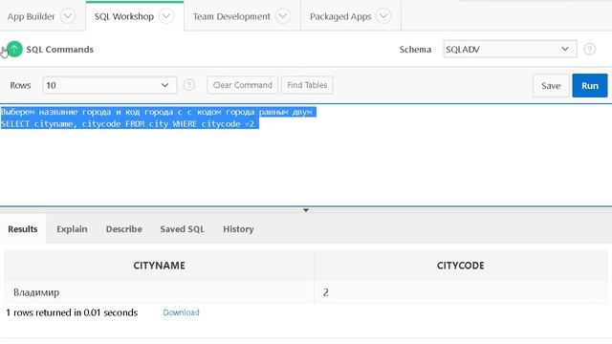
Task: Open the Rows help question icon
Action: (189, 85)
